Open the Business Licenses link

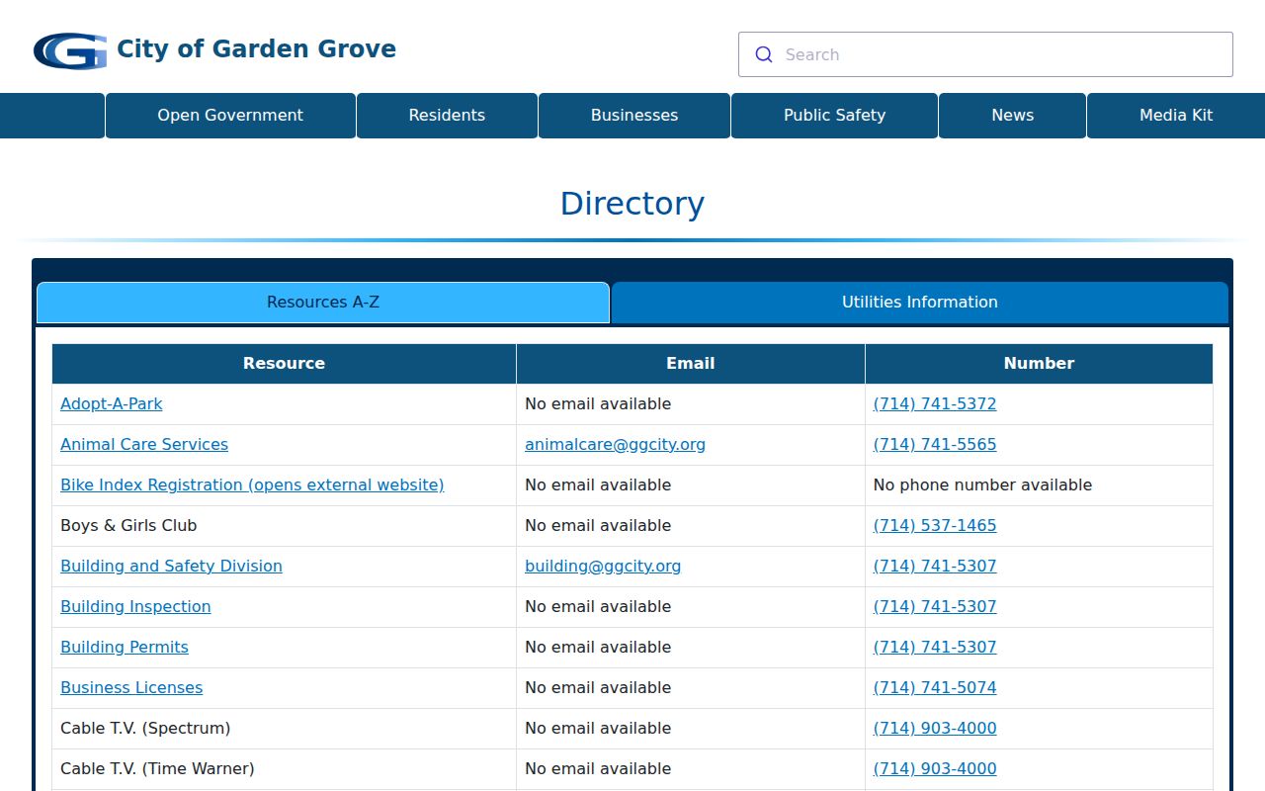pos(131,687)
